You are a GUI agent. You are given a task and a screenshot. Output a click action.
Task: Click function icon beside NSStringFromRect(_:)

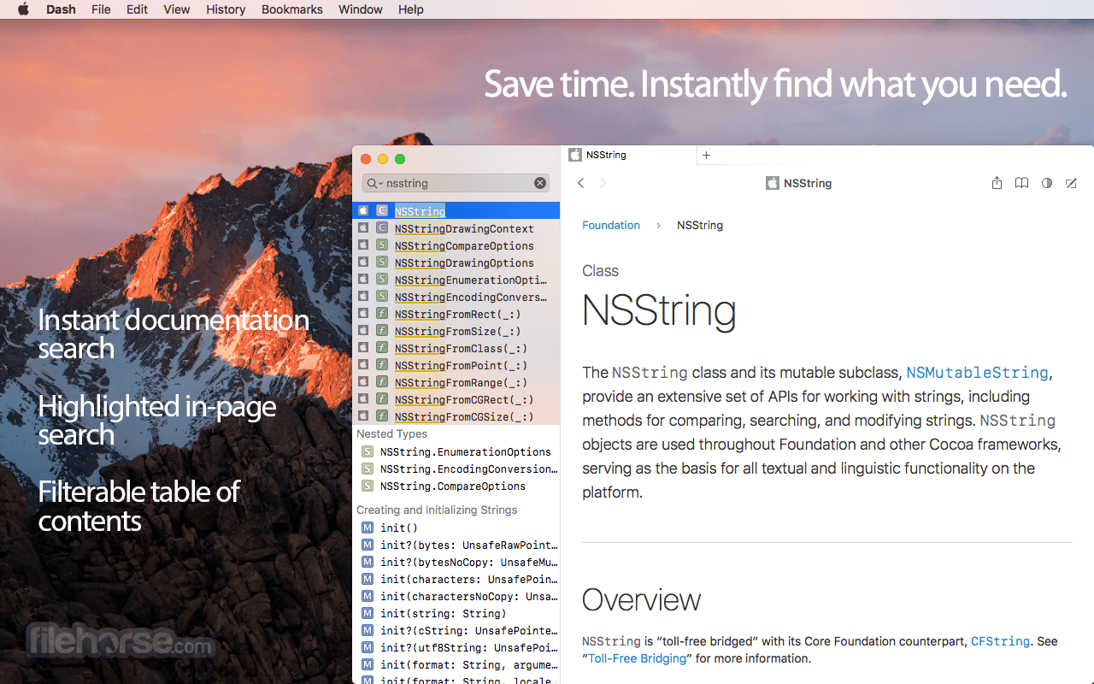point(382,314)
